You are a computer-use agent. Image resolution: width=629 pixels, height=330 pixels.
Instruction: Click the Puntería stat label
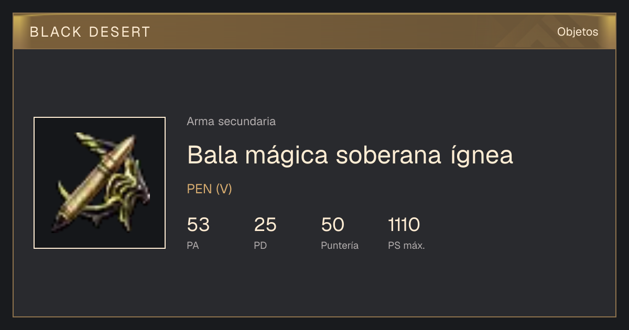coord(340,245)
